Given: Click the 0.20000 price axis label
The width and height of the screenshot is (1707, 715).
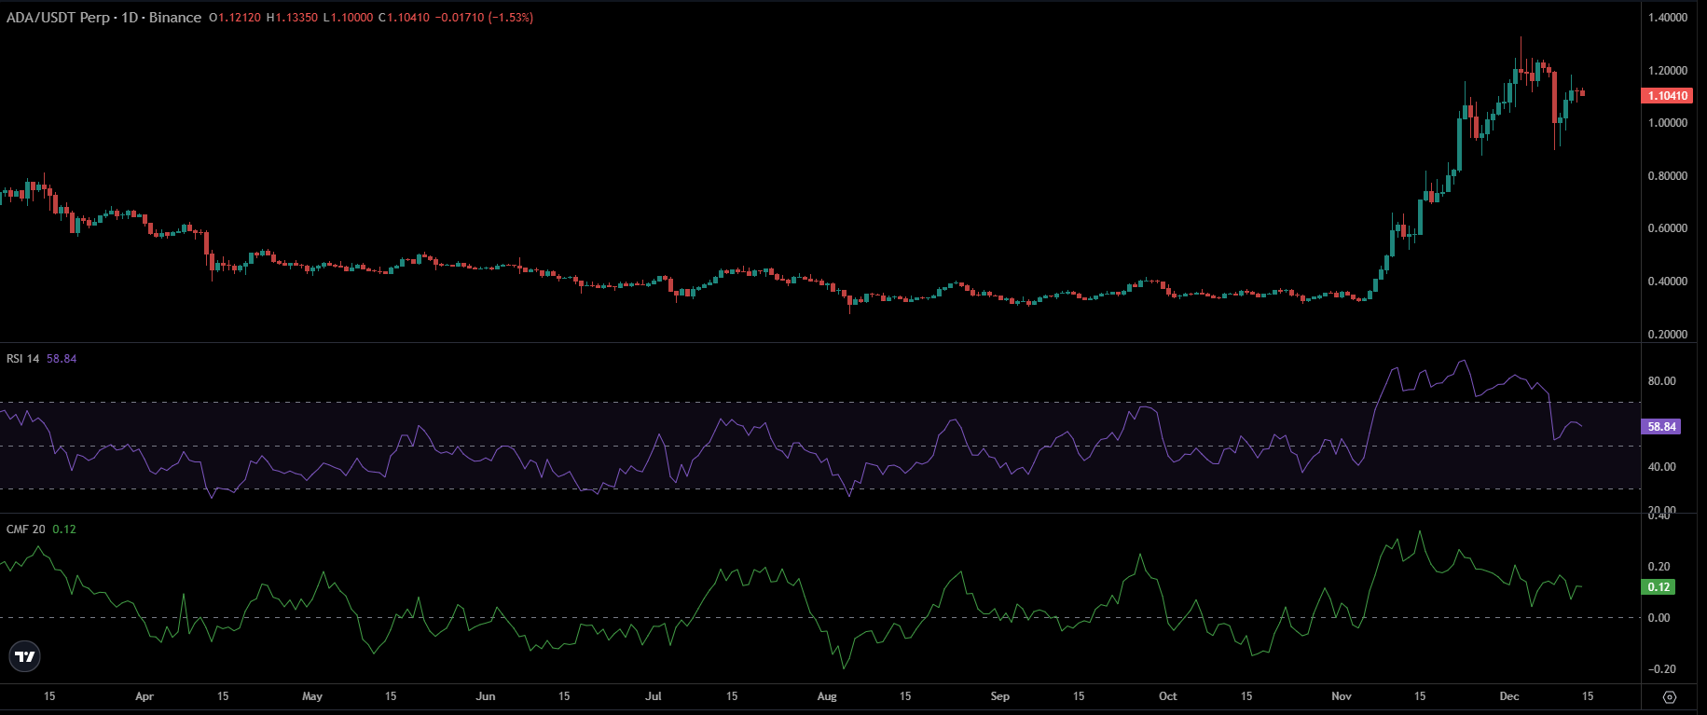Looking at the screenshot, I should tap(1668, 335).
